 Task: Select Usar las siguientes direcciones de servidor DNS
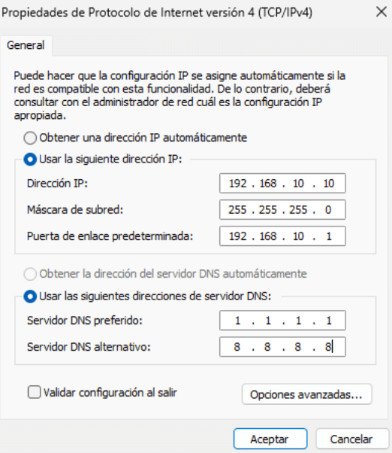(30, 296)
